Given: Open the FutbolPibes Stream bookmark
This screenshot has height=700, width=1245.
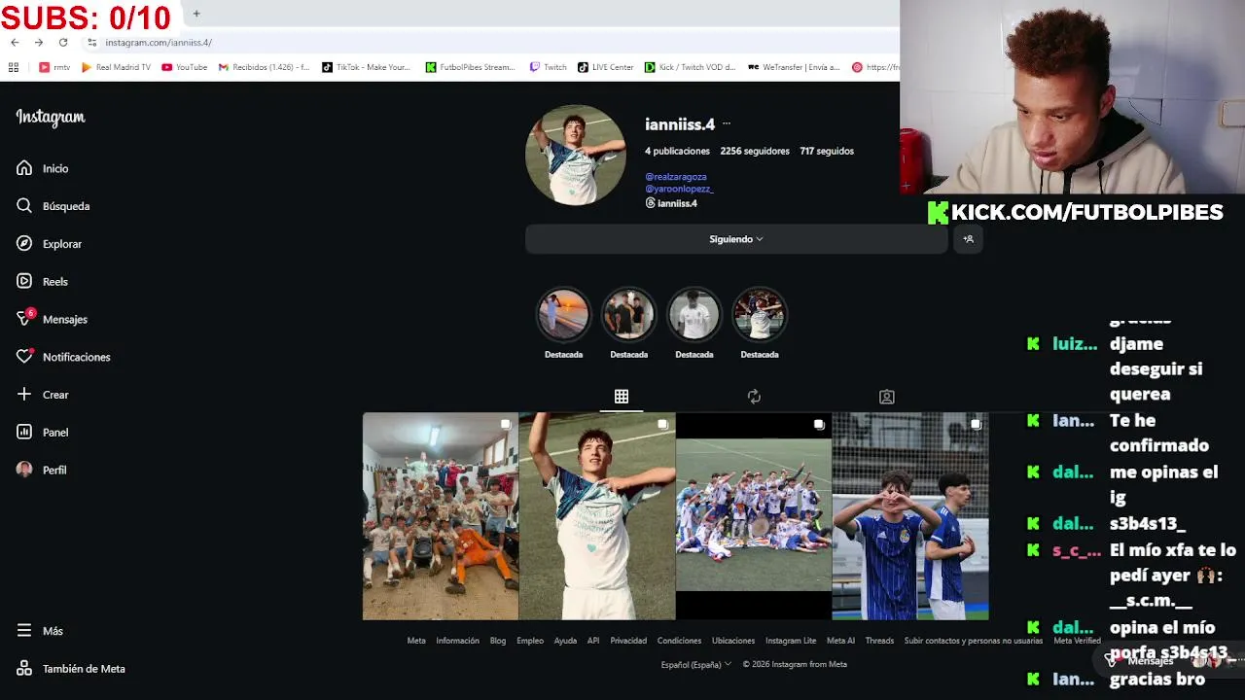Looking at the screenshot, I should point(471,67).
